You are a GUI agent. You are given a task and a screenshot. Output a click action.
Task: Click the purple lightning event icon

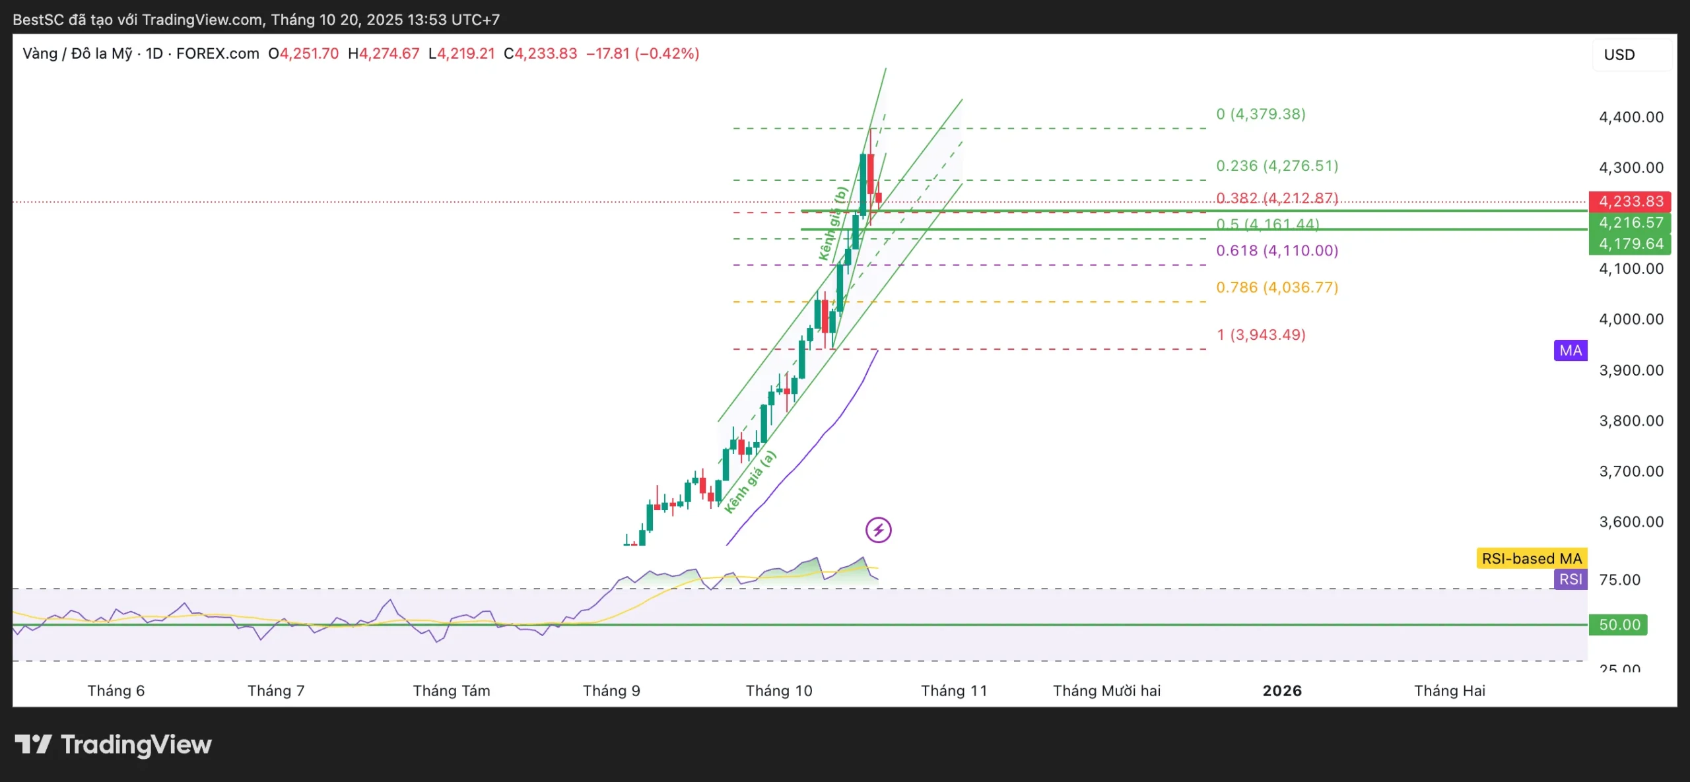pyautogui.click(x=878, y=530)
